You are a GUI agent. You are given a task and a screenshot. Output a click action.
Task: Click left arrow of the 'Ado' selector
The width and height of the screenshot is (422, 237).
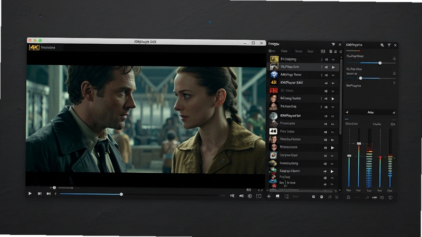tap(347, 112)
